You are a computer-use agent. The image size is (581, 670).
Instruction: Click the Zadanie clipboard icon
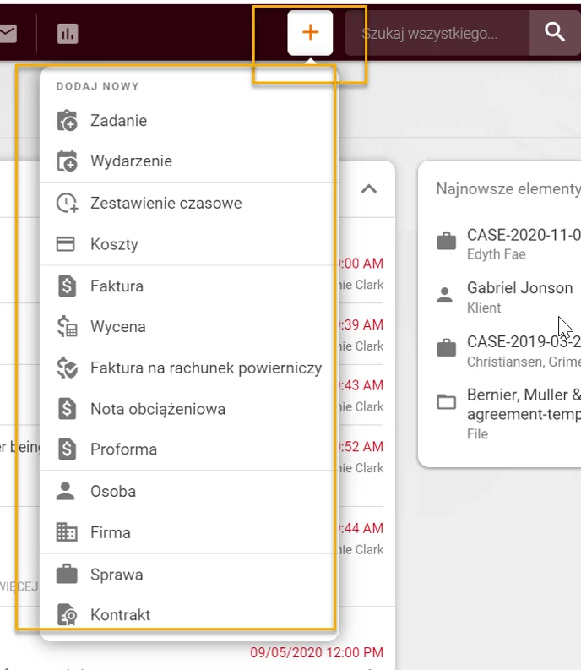(67, 121)
